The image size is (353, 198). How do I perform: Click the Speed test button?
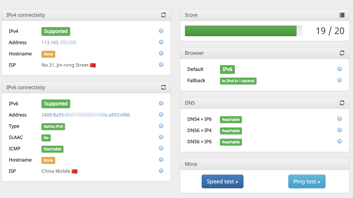click(x=222, y=182)
